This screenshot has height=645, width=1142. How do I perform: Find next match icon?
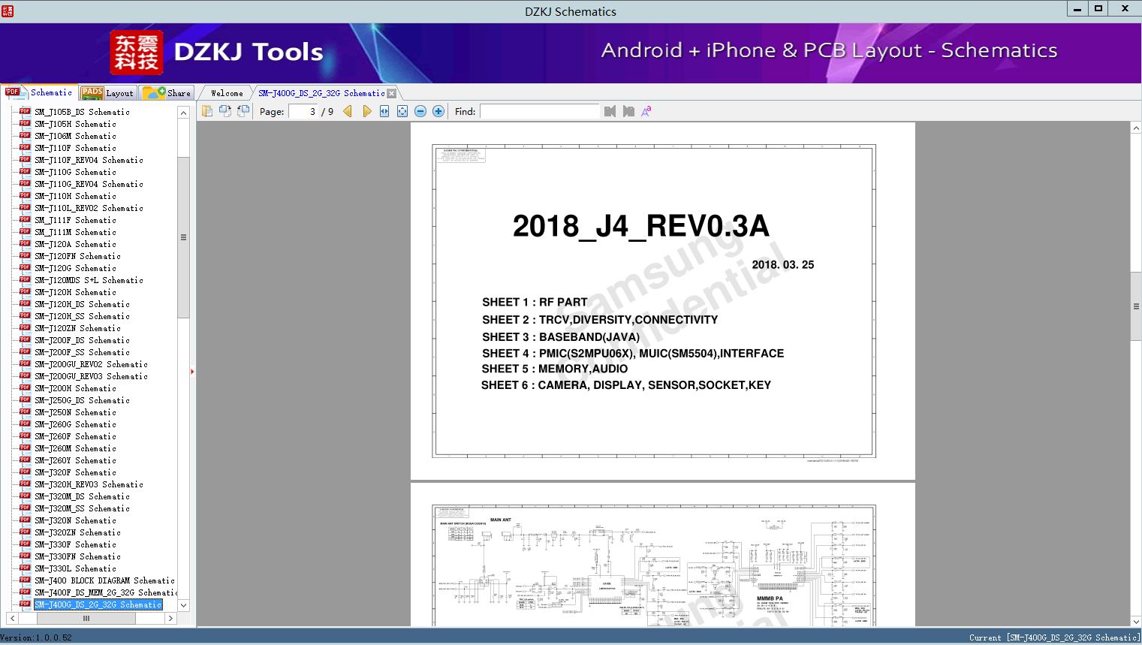pos(628,111)
